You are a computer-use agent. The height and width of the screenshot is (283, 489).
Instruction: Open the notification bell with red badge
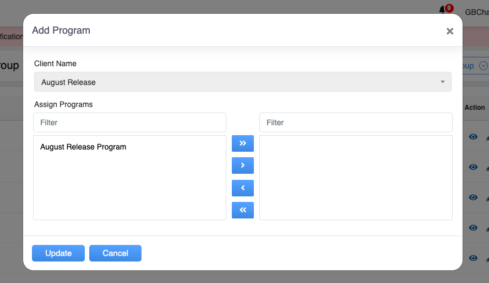(443, 10)
